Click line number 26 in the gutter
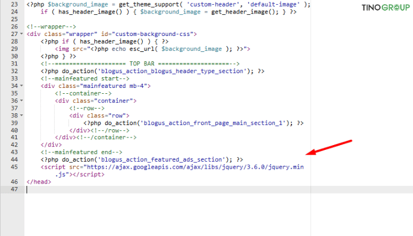 14,27
